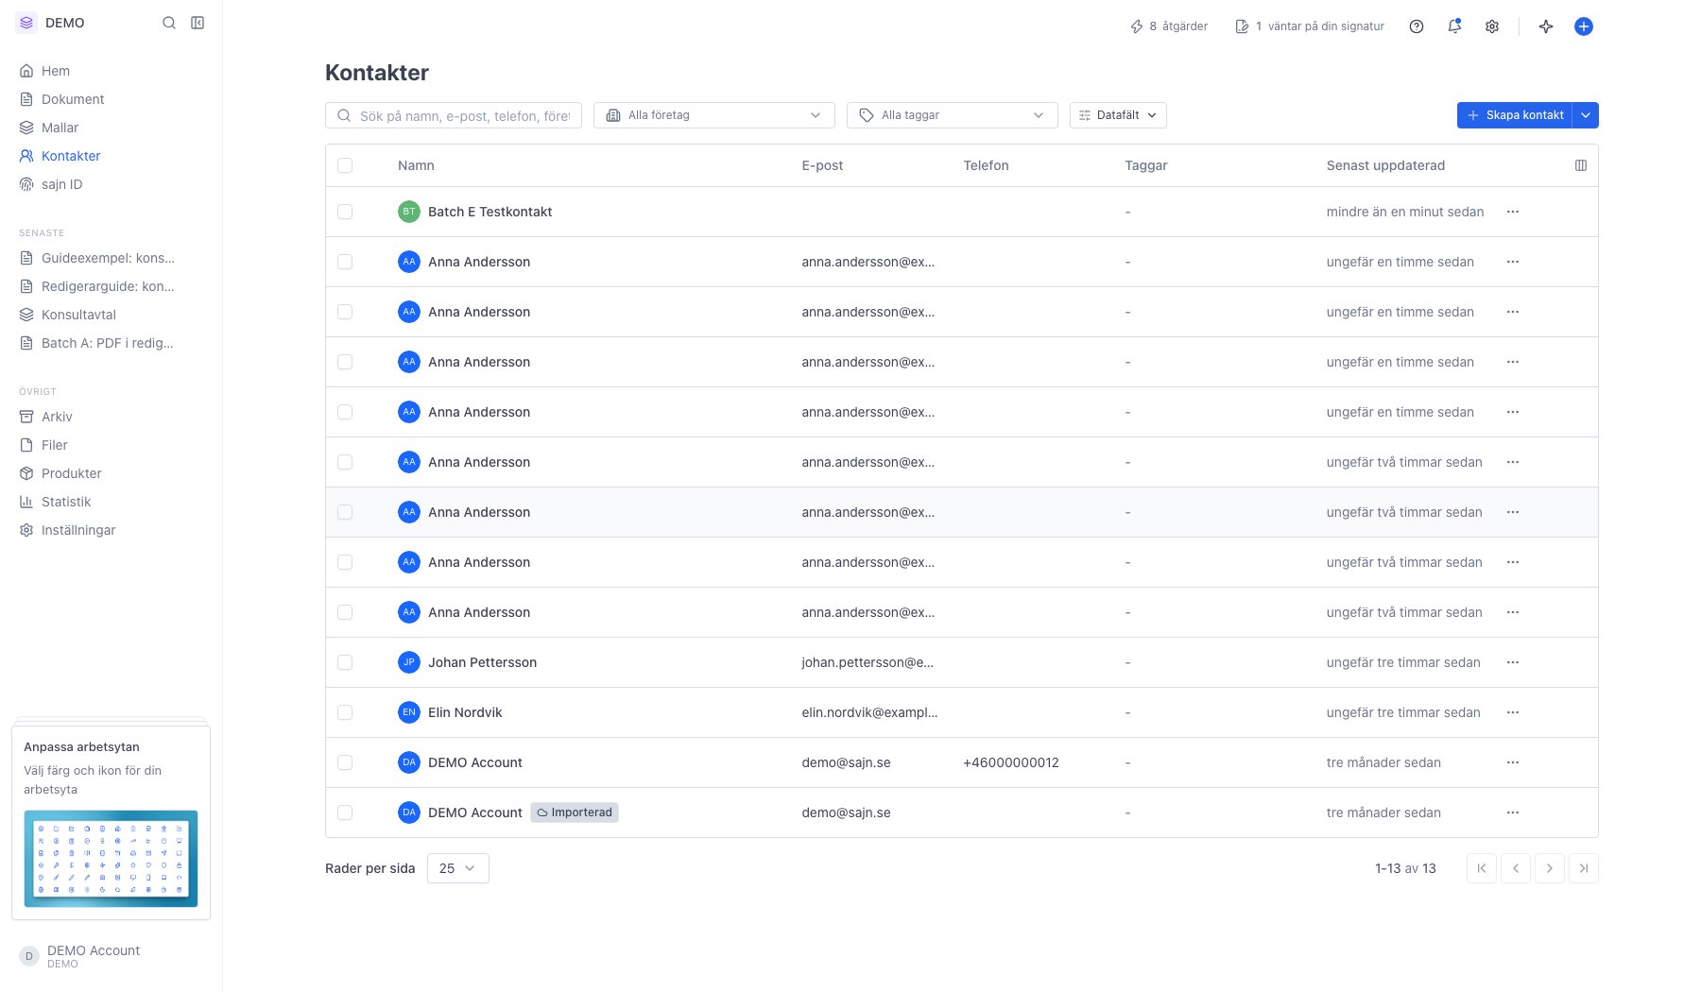
Task: Open the help question mark icon
Action: 1417,26
